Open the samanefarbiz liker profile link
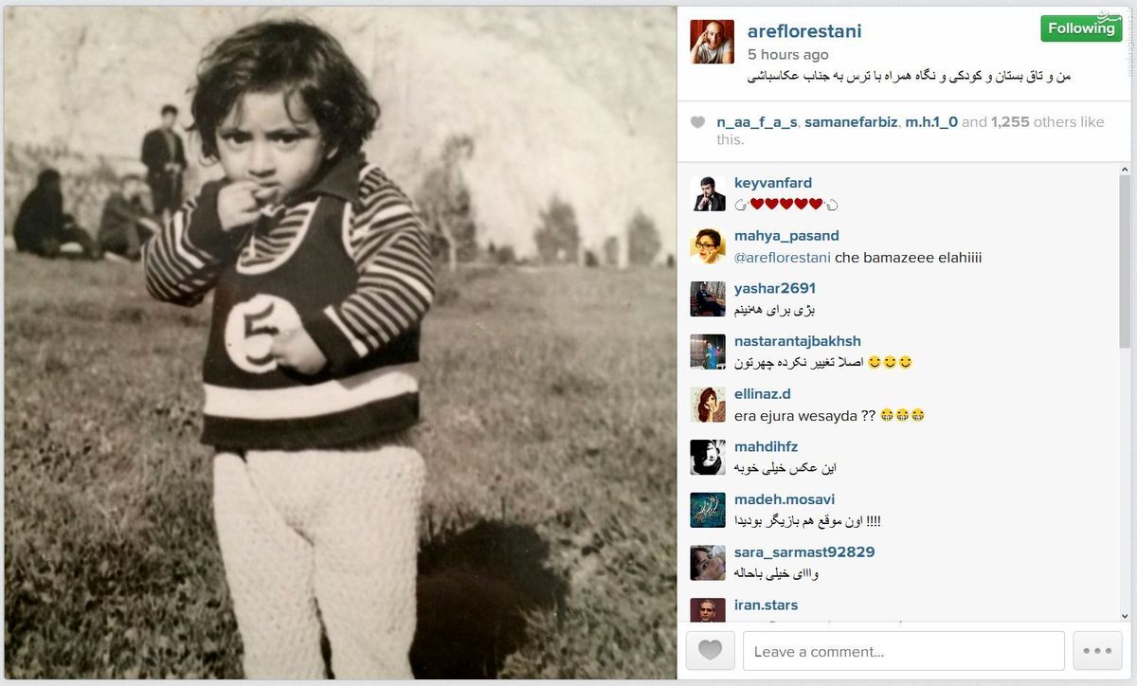Image resolution: width=1137 pixels, height=686 pixels. pos(851,122)
